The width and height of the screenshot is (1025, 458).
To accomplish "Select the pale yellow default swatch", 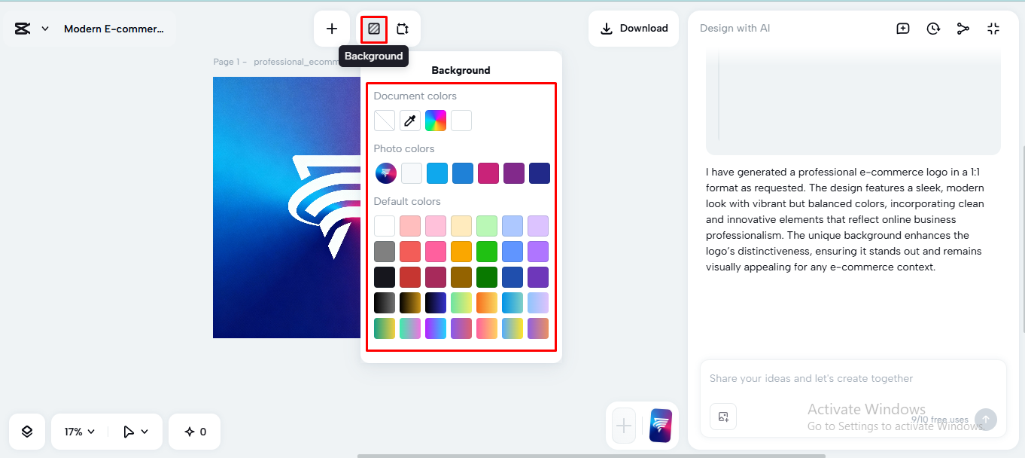I will 461,226.
